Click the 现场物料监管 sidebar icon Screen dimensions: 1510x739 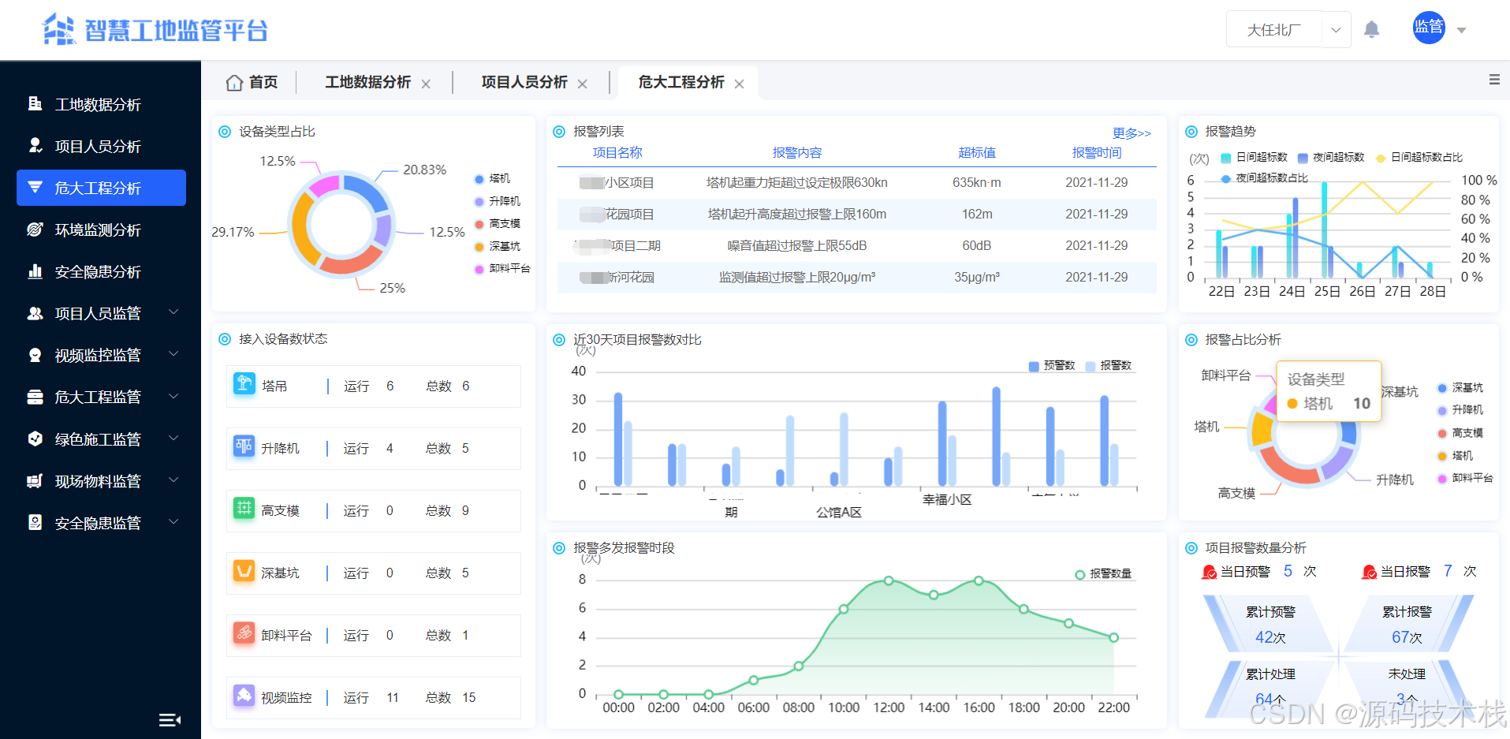tap(35, 480)
